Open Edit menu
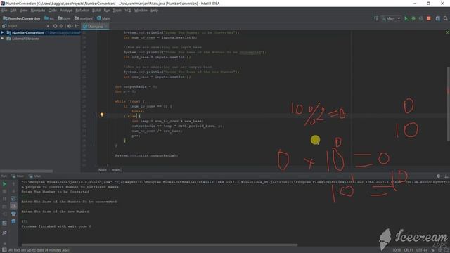This screenshot has height=253, width=450. coord(13,11)
